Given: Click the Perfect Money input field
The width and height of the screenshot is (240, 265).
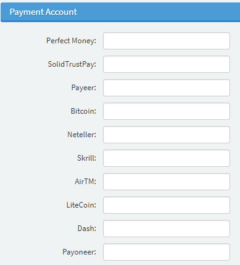Looking at the screenshot, I should coord(167,41).
